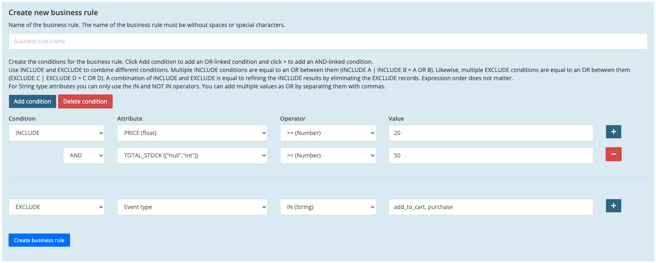Click the plus icon beside the PRICE condition

point(613,132)
